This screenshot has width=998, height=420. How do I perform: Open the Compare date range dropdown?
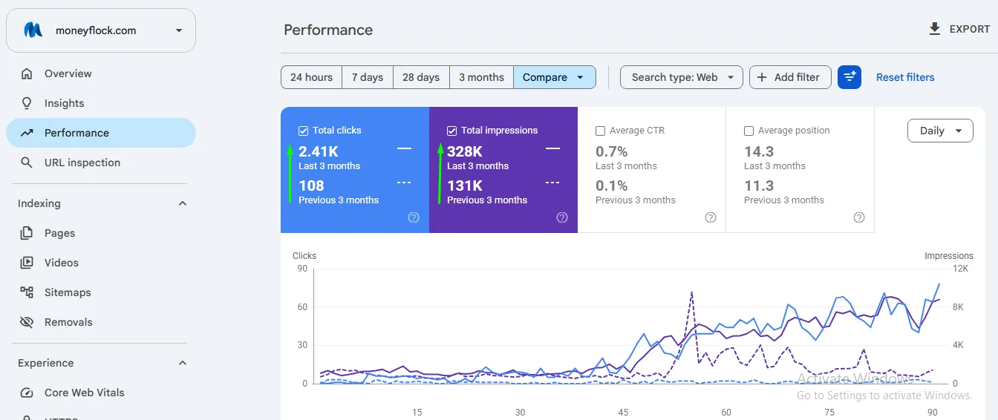554,77
